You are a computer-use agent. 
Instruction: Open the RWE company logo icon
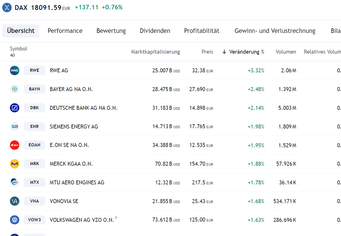coord(14,70)
